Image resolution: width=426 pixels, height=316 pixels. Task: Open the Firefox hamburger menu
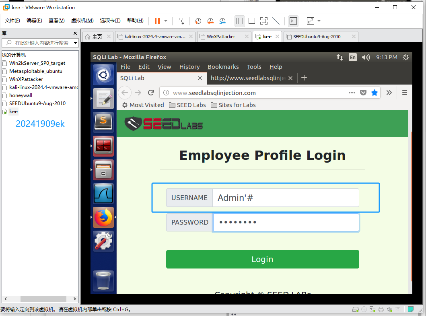pos(405,93)
